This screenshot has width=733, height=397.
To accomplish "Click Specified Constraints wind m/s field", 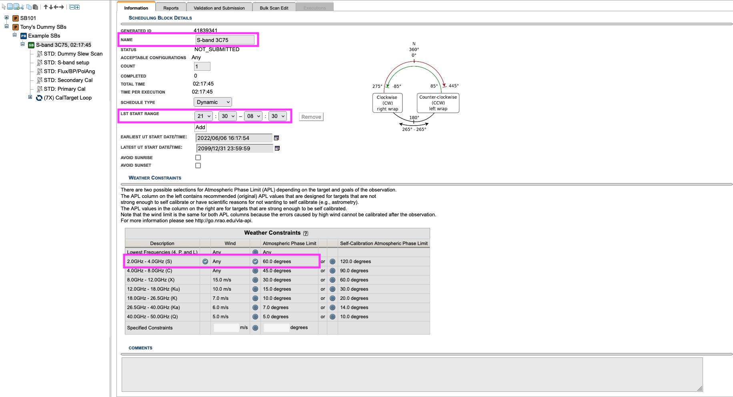I will point(226,328).
